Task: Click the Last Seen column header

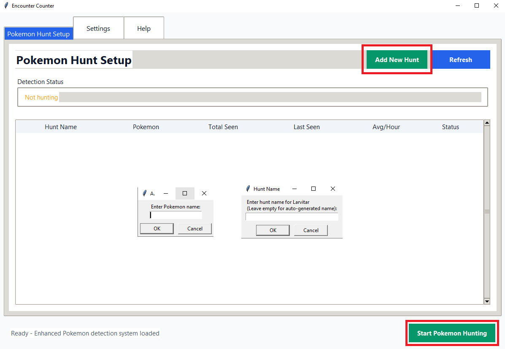Action: click(x=307, y=127)
